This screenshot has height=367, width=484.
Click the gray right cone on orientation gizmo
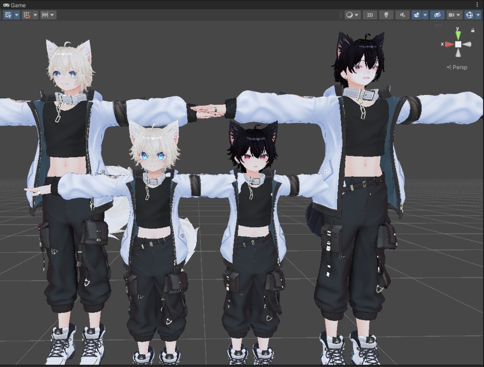467,44
